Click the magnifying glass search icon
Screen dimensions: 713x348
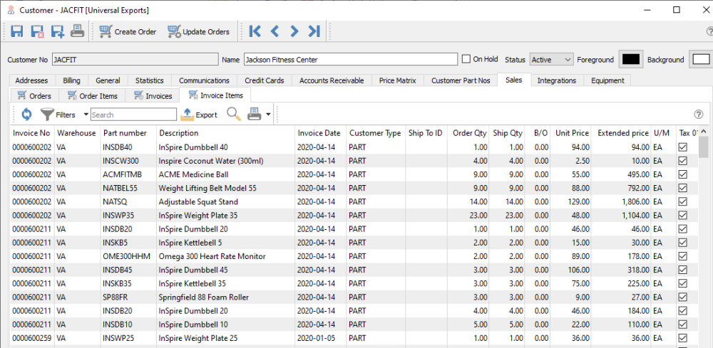[233, 114]
